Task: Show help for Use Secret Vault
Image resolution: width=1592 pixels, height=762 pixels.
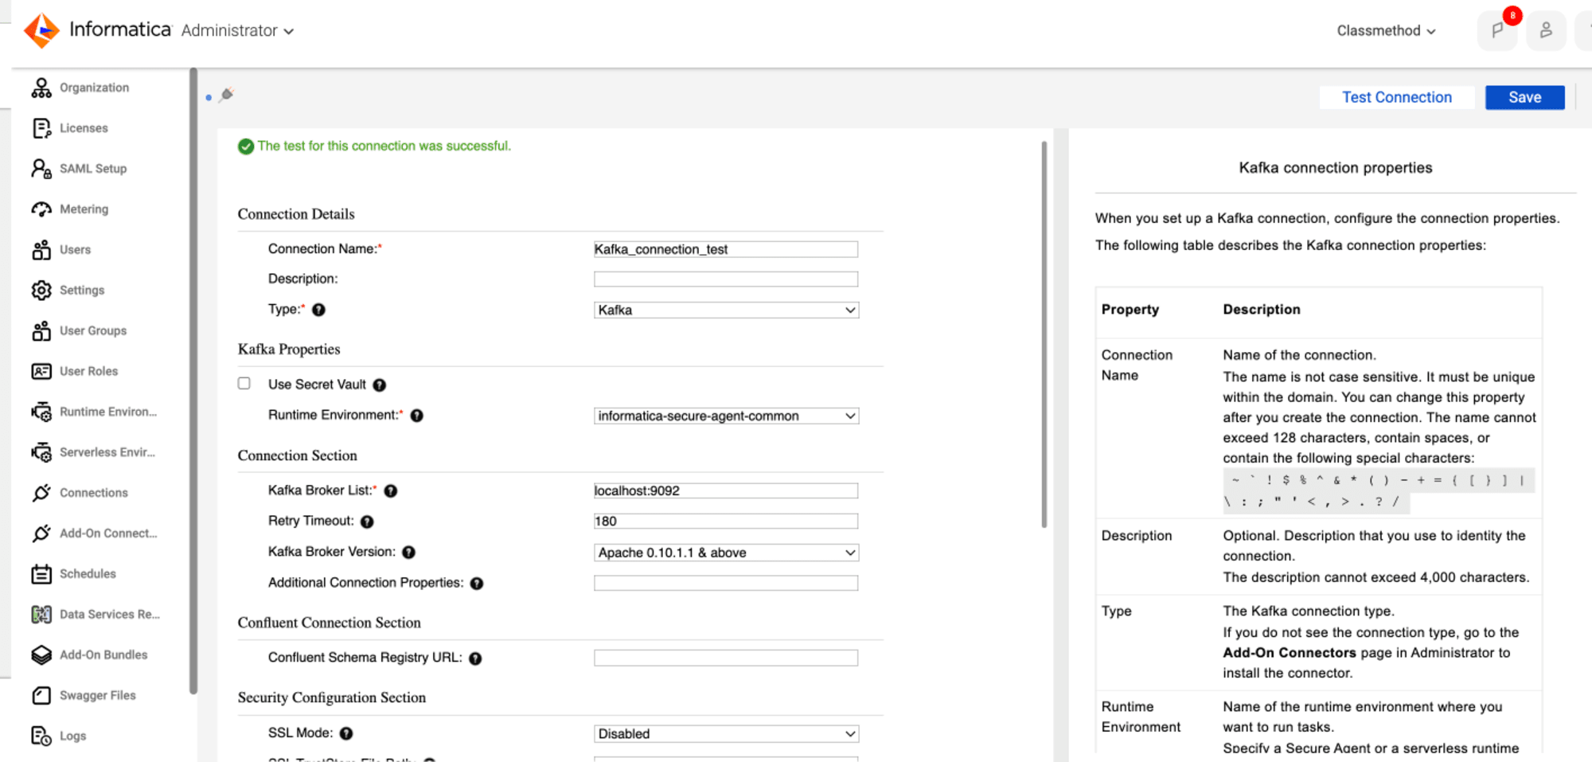Action: [x=380, y=385]
